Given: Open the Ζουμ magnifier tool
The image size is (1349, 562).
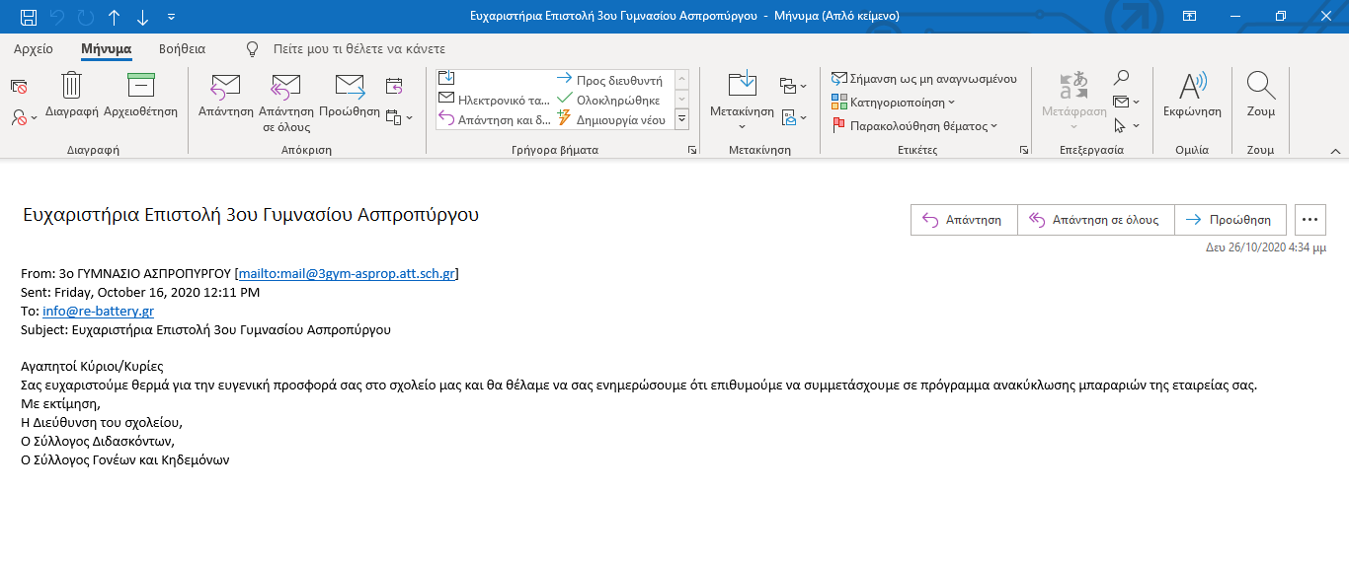Looking at the screenshot, I should tap(1260, 94).
